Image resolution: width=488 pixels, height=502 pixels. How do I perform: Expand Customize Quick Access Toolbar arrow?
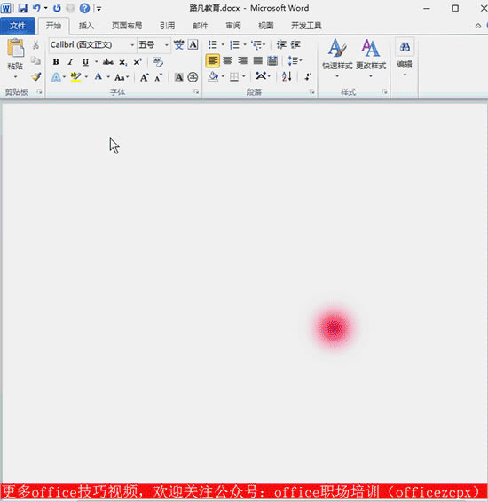pos(99,9)
